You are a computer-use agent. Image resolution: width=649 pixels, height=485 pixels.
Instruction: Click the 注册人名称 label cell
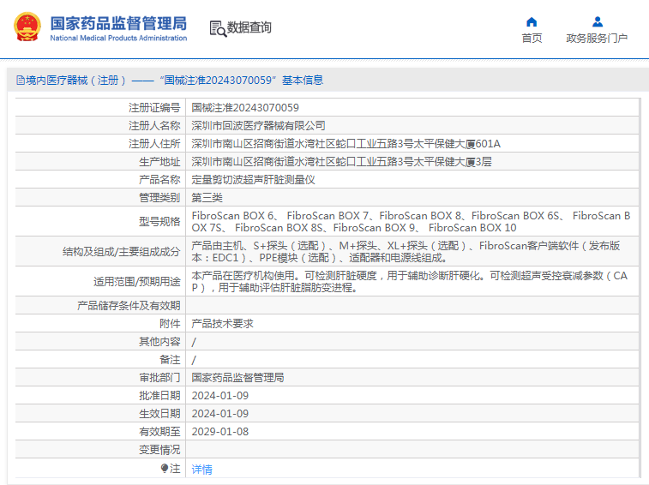pos(100,125)
